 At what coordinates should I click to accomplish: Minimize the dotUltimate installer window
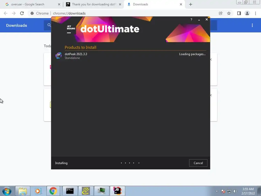(x=199, y=20)
